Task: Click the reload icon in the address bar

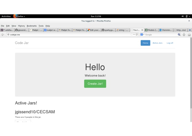Action: 137,34
